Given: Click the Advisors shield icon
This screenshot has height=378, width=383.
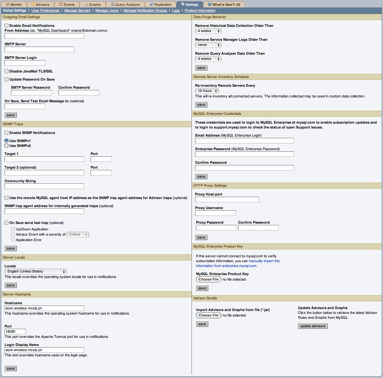Looking at the screenshot, I should pos(32,4).
